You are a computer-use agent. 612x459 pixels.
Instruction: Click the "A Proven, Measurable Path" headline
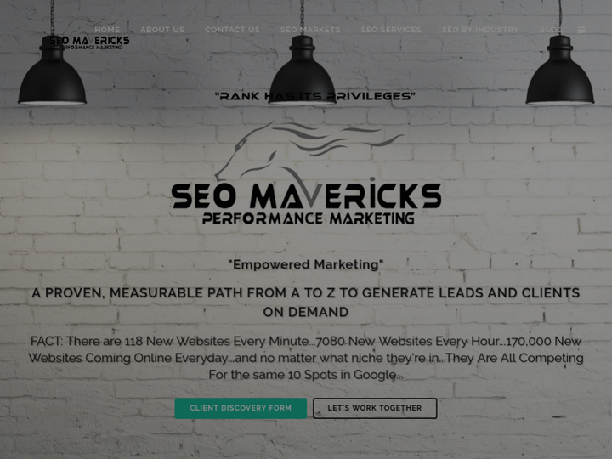(306, 303)
